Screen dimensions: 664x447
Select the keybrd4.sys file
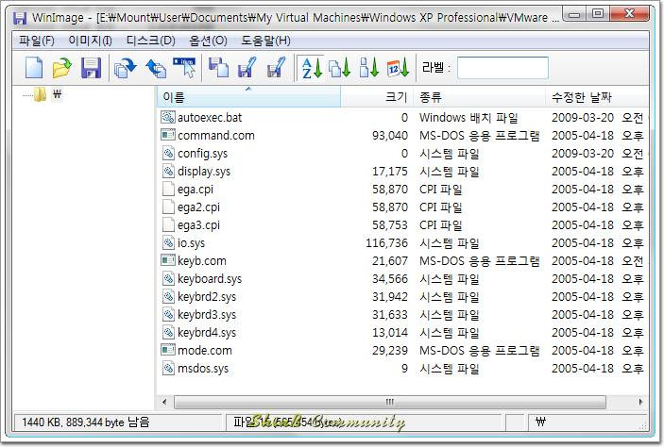tap(207, 332)
